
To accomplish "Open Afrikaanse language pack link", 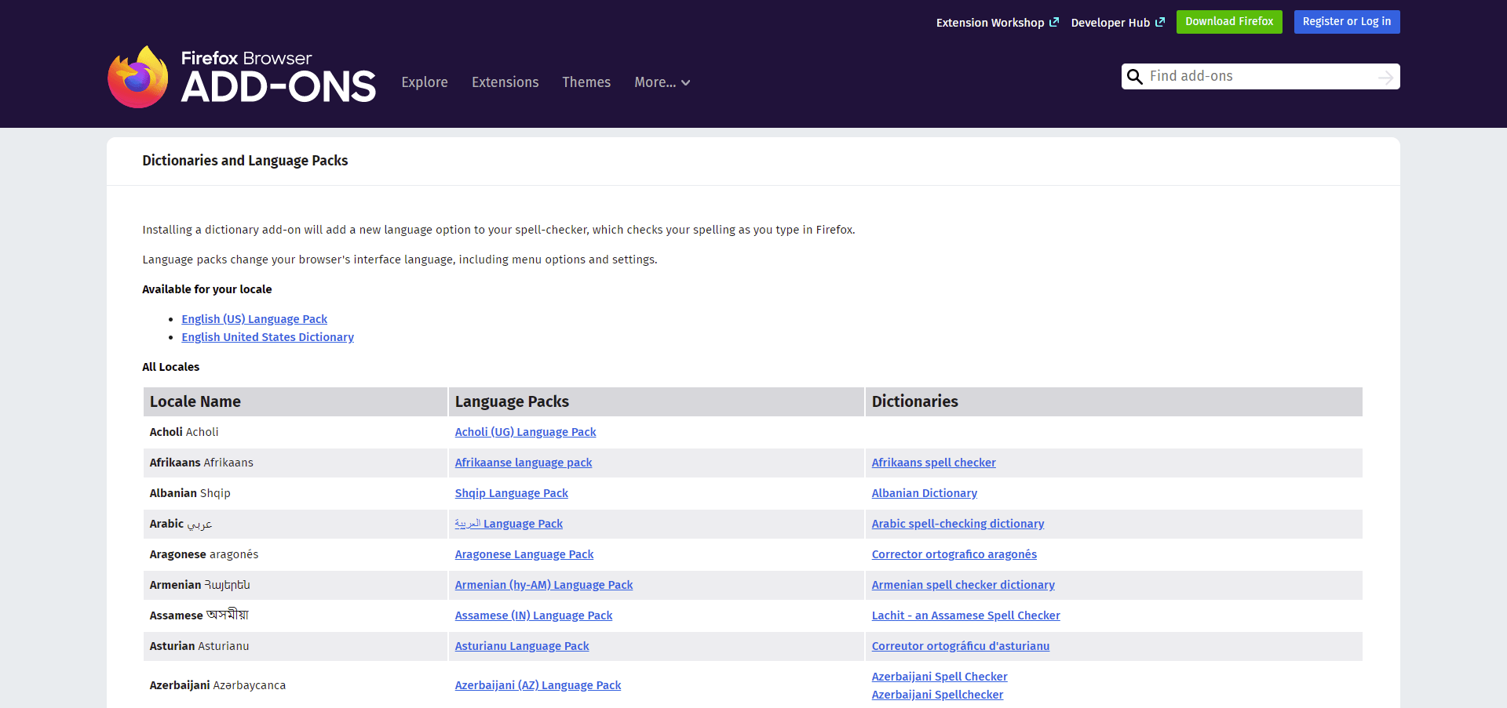I will click(x=524, y=463).
